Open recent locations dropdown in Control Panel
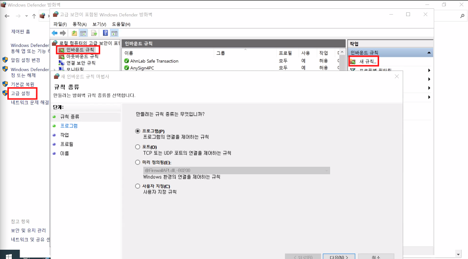The width and height of the screenshot is (468, 259). coord(27,16)
